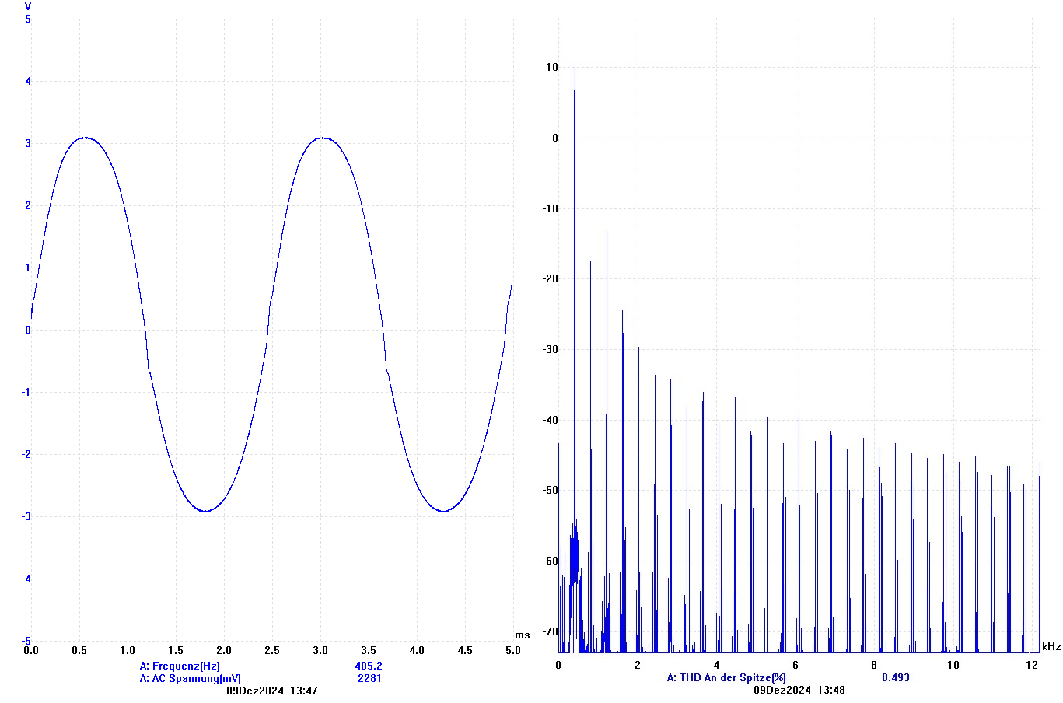Select the frequency reading 405.2
The width and height of the screenshot is (1063, 703).
coord(369,666)
